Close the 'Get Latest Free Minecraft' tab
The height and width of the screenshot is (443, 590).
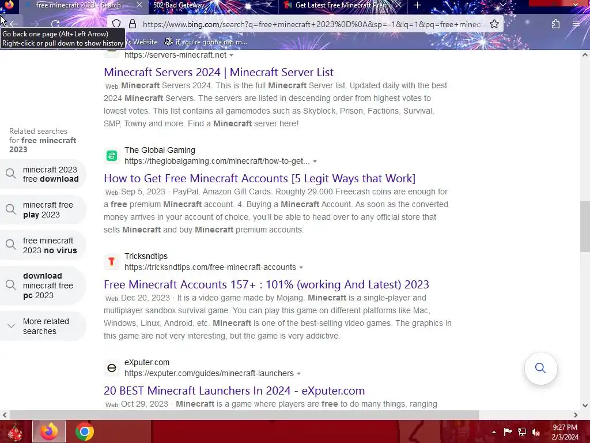pyautogui.click(x=399, y=5)
